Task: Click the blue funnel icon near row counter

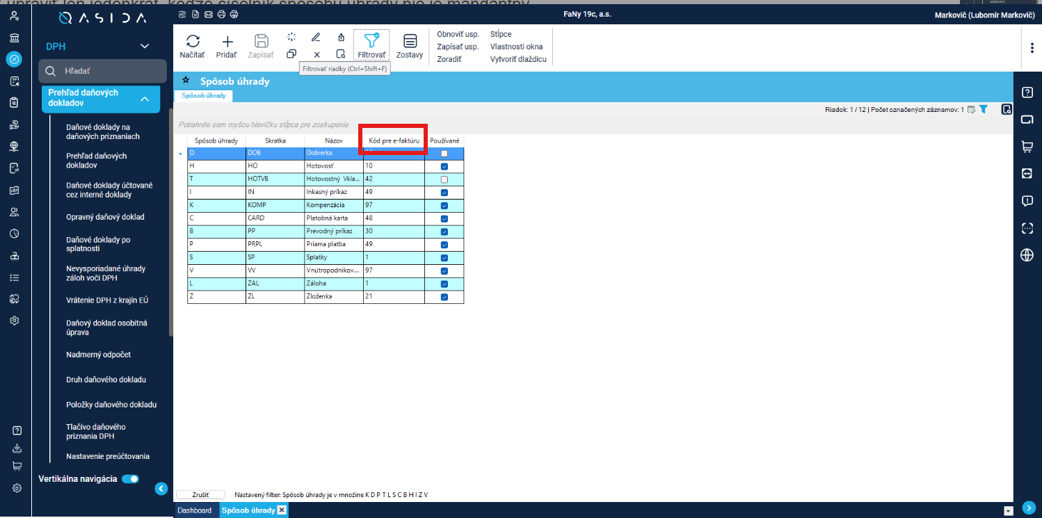Action: [984, 109]
